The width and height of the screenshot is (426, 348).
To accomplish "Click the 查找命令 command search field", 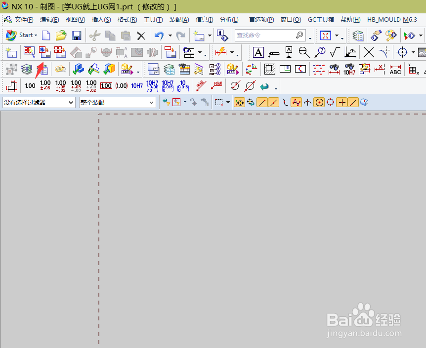I will (x=270, y=35).
